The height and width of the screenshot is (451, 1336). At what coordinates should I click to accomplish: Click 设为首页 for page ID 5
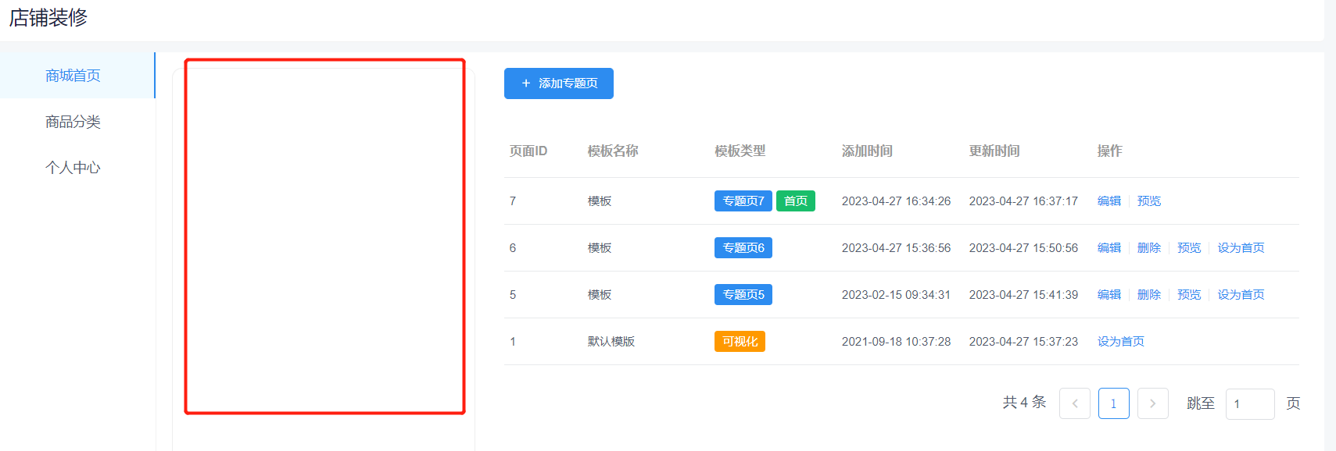(x=1241, y=295)
